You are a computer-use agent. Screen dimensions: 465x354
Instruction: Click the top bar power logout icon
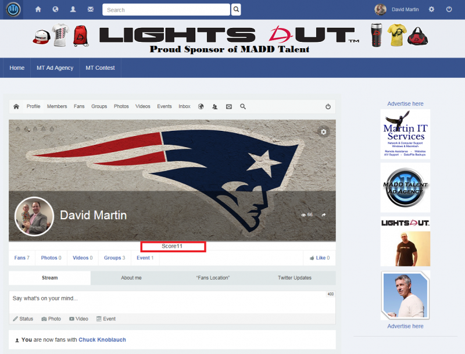pyautogui.click(x=449, y=9)
